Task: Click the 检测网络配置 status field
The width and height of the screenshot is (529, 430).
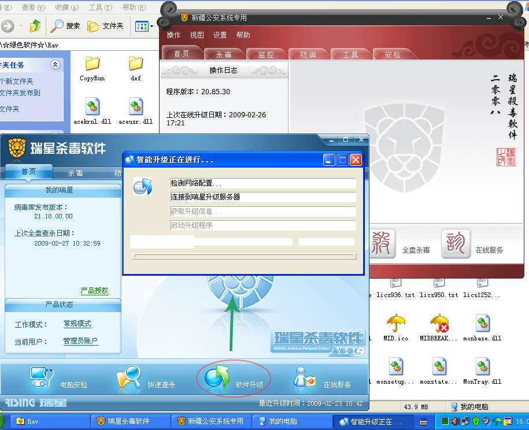Action: tap(263, 183)
